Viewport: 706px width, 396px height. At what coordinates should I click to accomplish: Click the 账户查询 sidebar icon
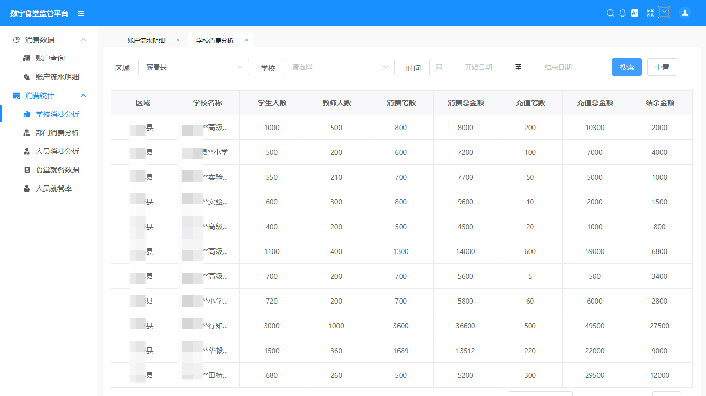coord(27,58)
